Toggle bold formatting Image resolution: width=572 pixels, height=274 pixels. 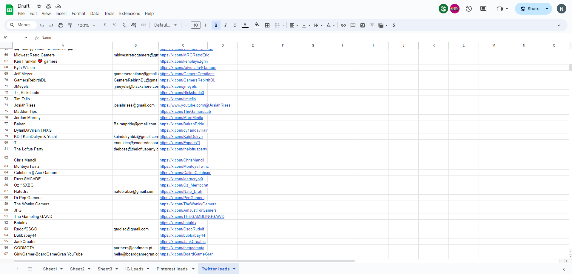(216, 25)
